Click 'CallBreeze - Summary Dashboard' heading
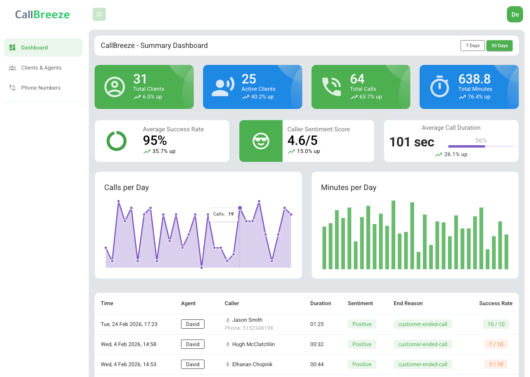 click(154, 46)
